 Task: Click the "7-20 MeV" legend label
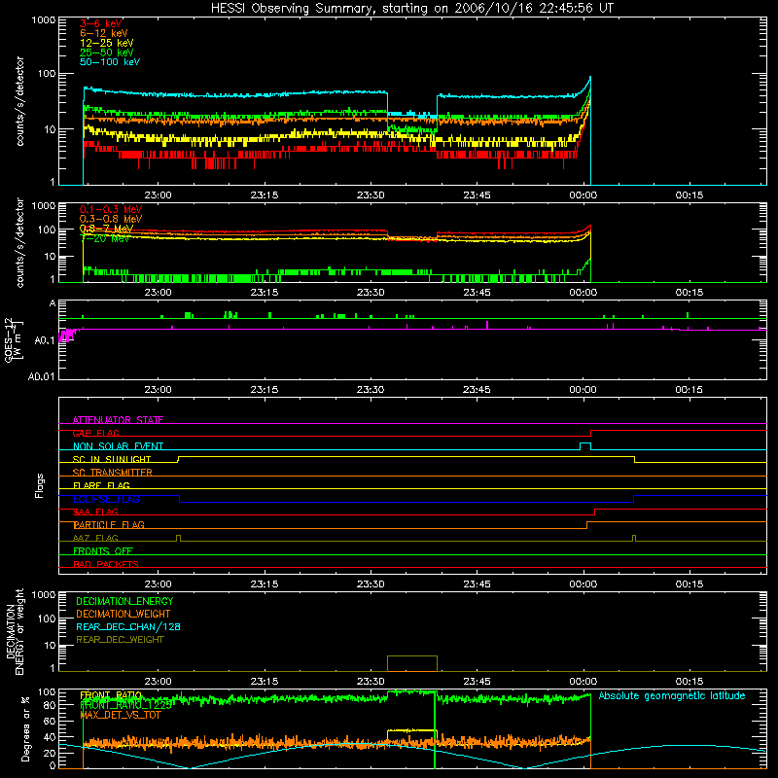104,238
